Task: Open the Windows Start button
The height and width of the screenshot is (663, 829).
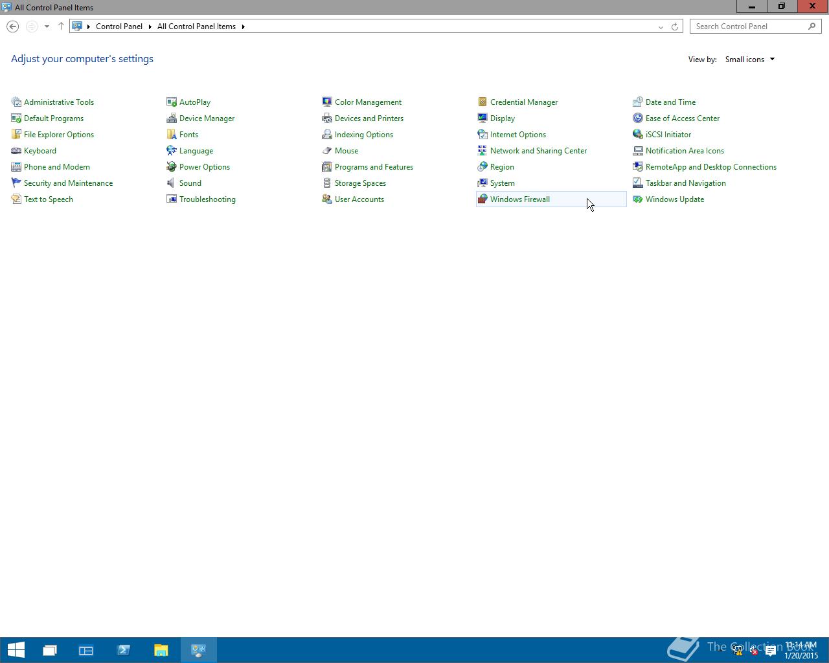Action: [16, 650]
